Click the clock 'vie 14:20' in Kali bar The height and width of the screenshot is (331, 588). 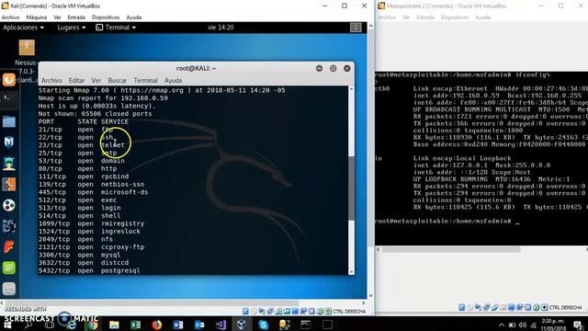point(220,28)
